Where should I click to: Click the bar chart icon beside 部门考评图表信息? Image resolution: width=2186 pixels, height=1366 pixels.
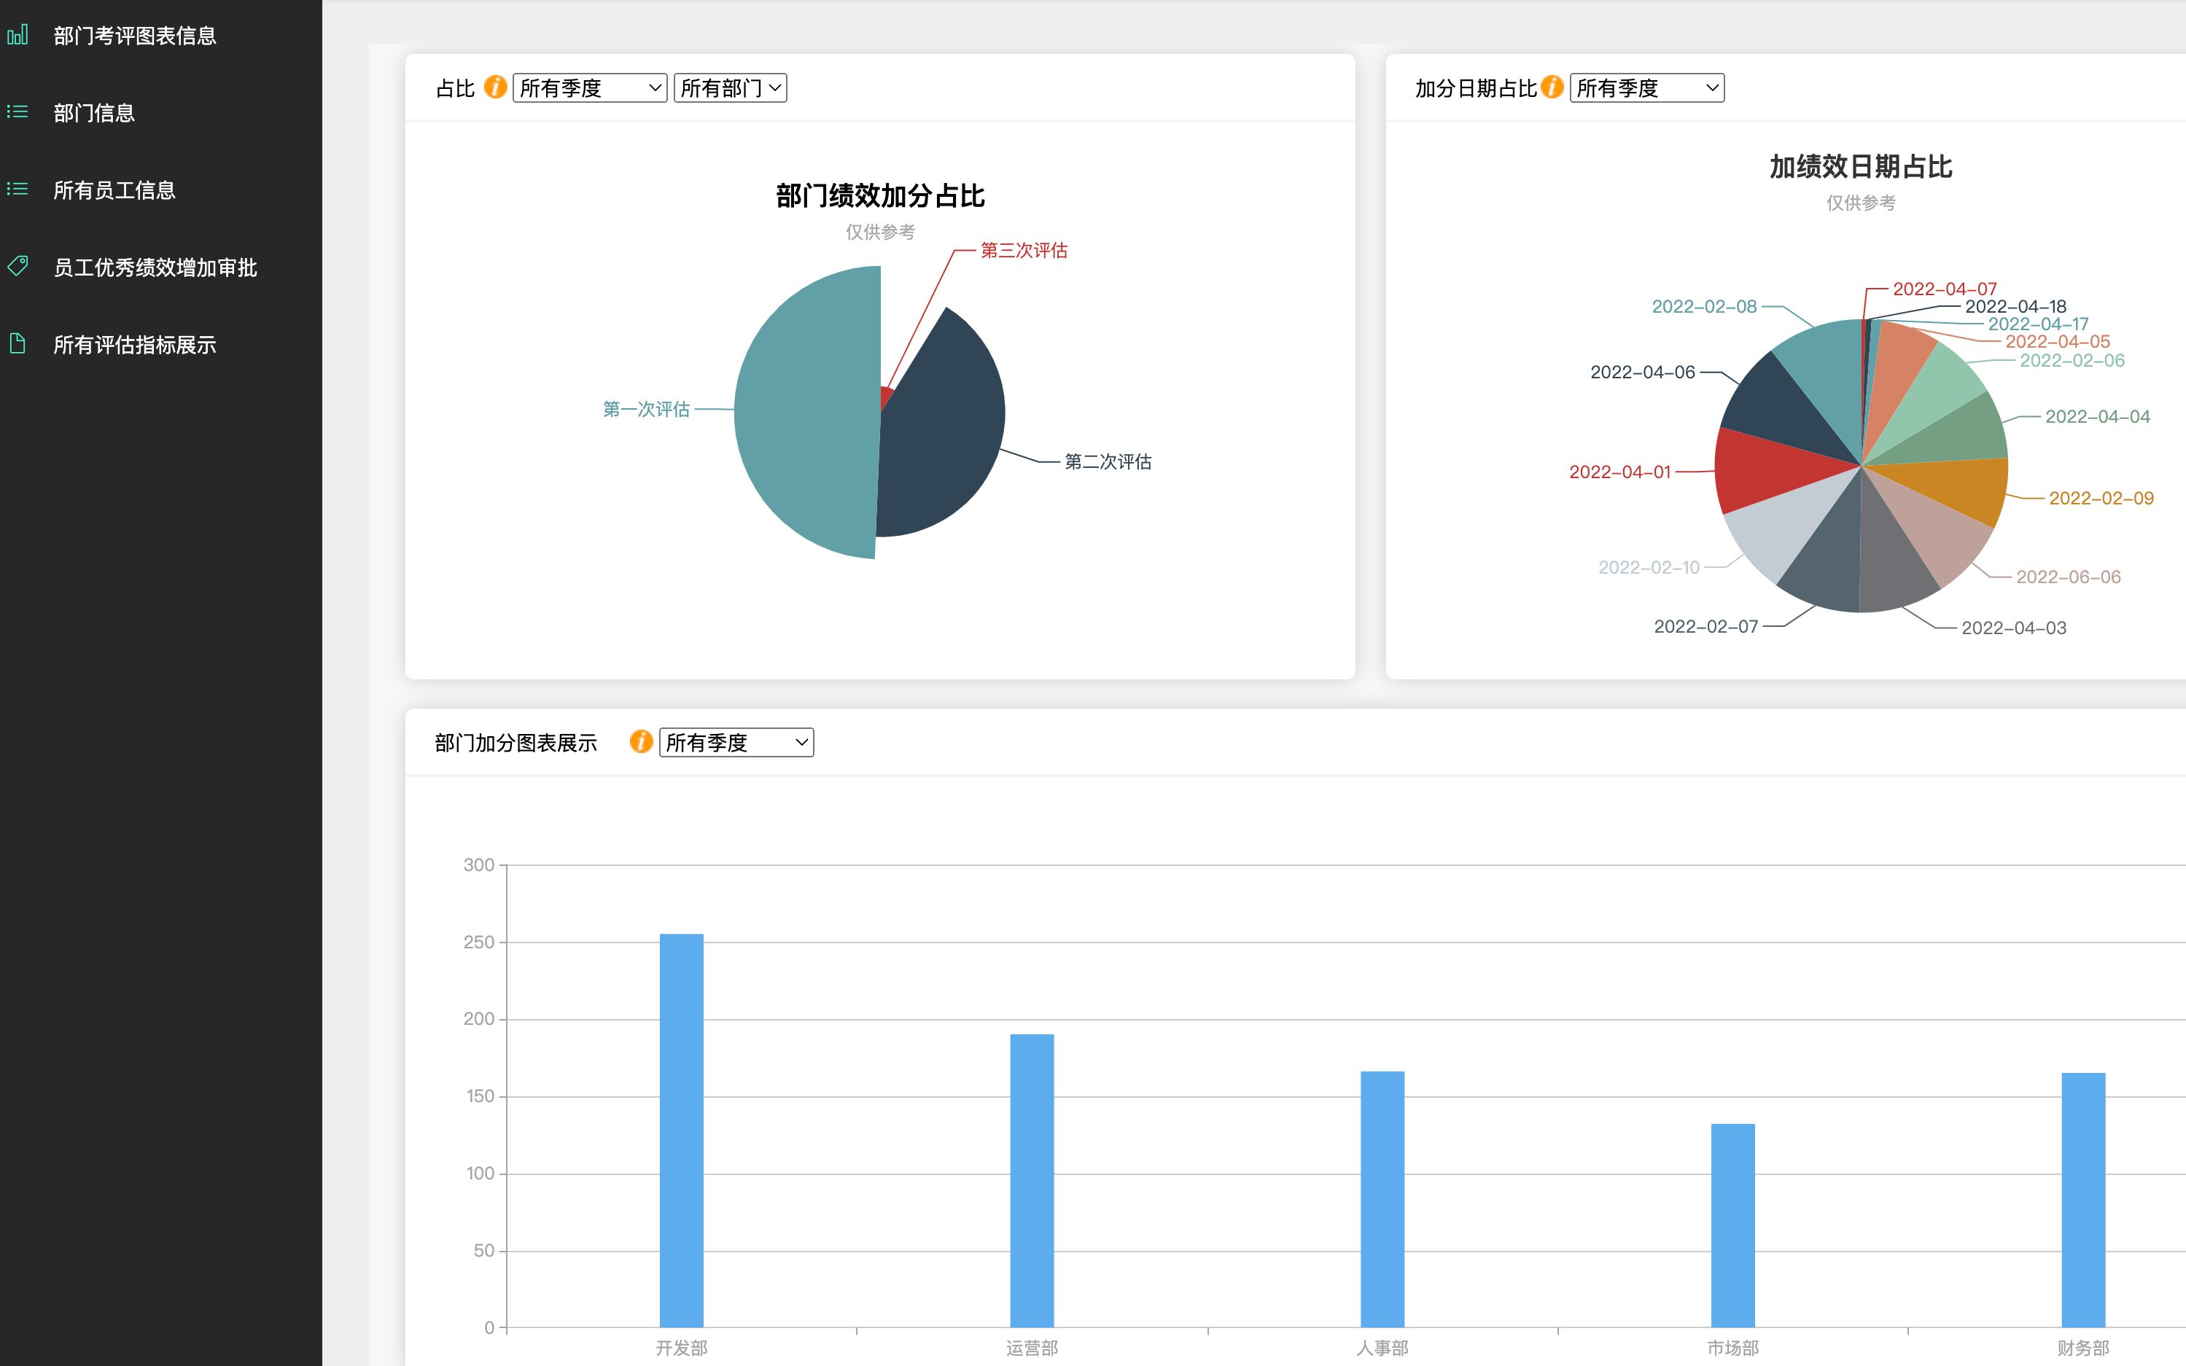[18, 35]
